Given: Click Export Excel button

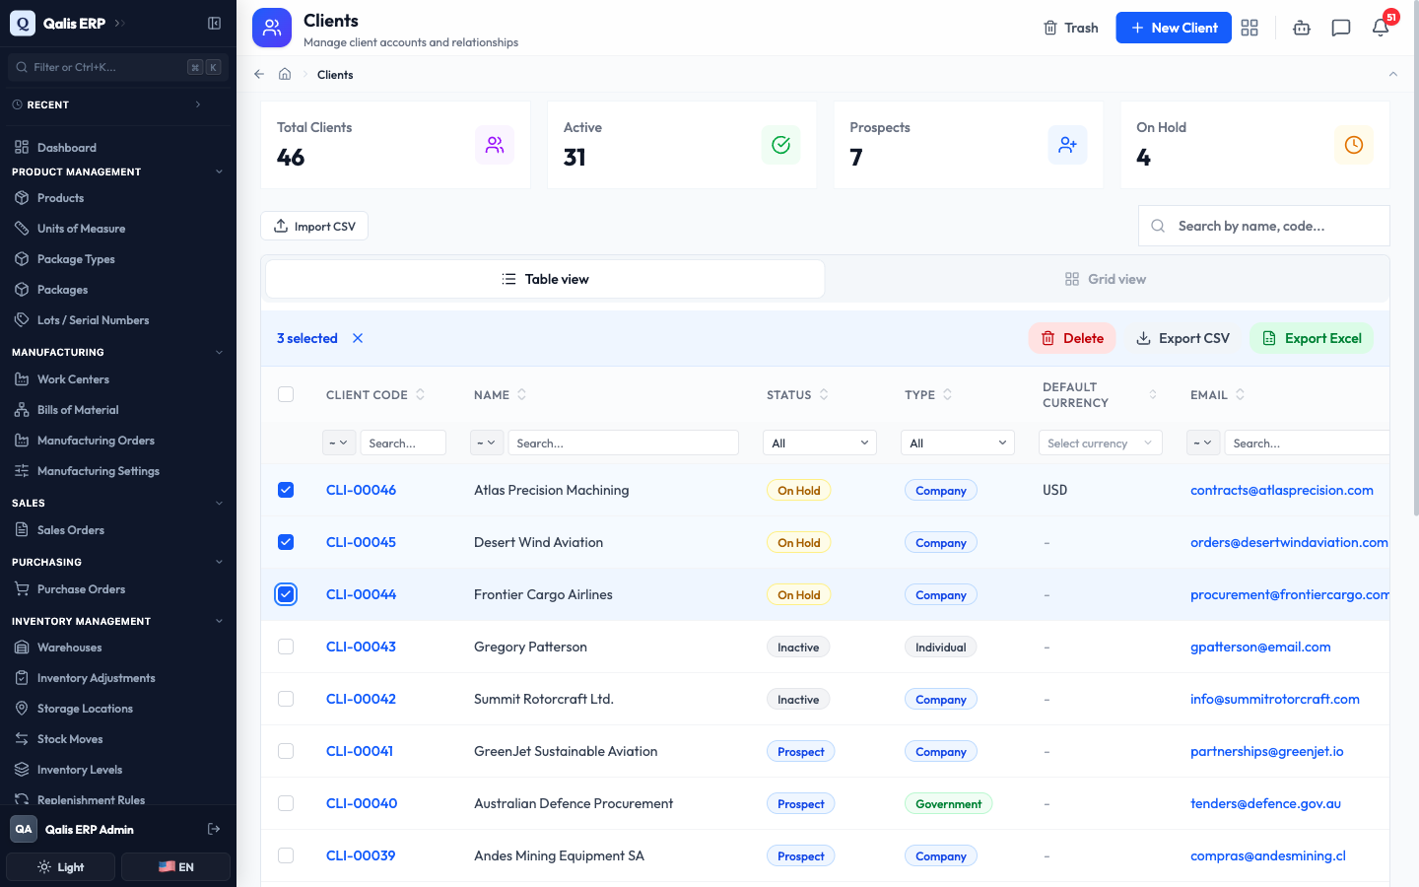Looking at the screenshot, I should point(1312,338).
